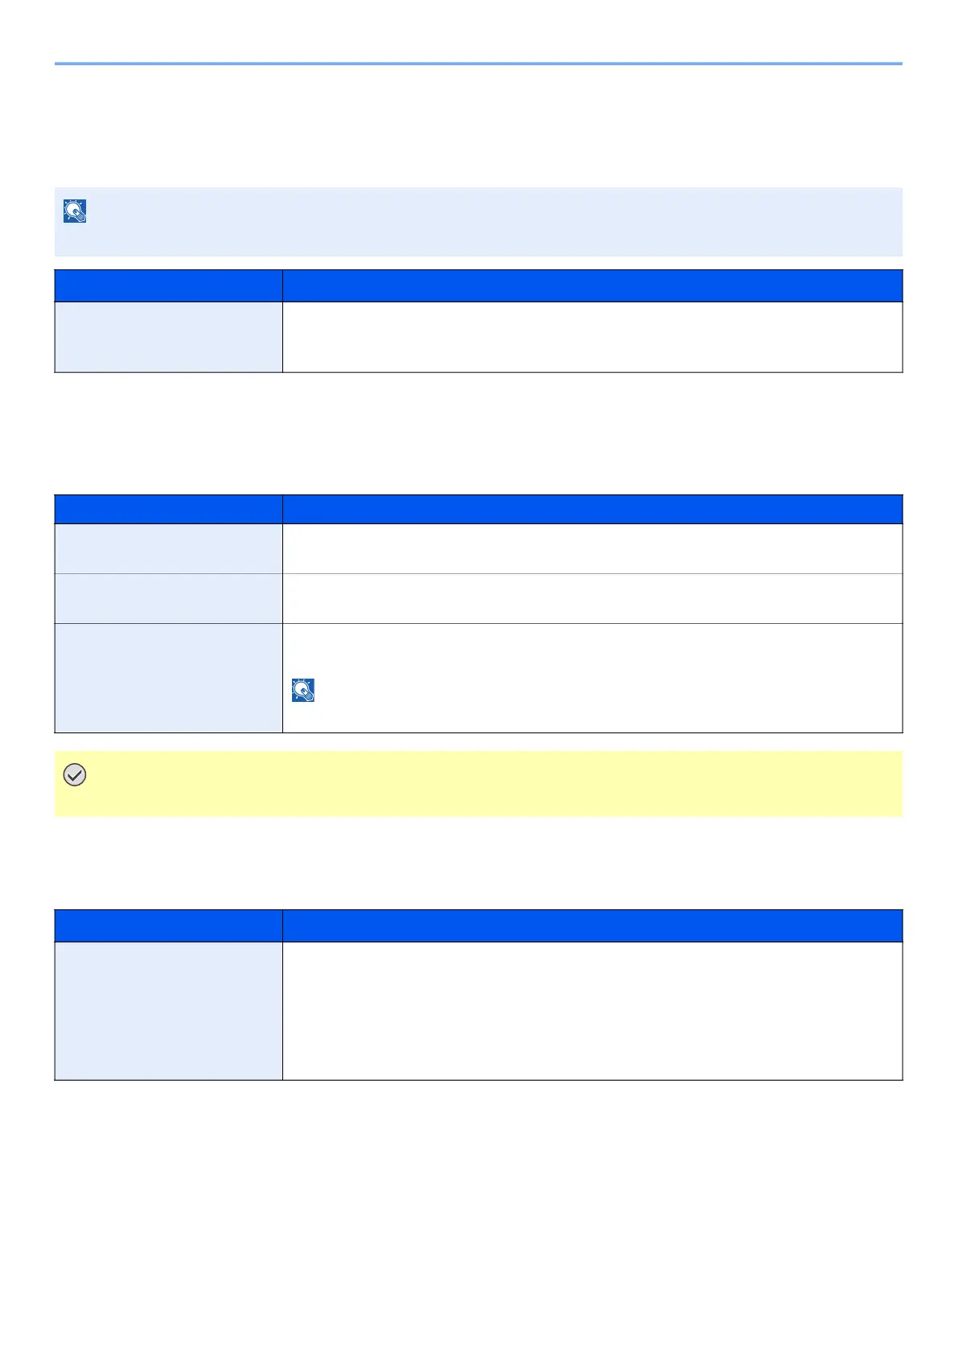Click second table's second row item cell

pyautogui.click(x=168, y=598)
